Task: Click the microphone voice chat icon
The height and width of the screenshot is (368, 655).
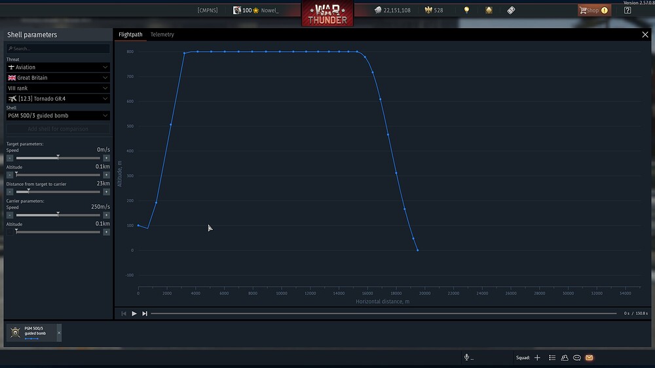Action: (x=466, y=357)
